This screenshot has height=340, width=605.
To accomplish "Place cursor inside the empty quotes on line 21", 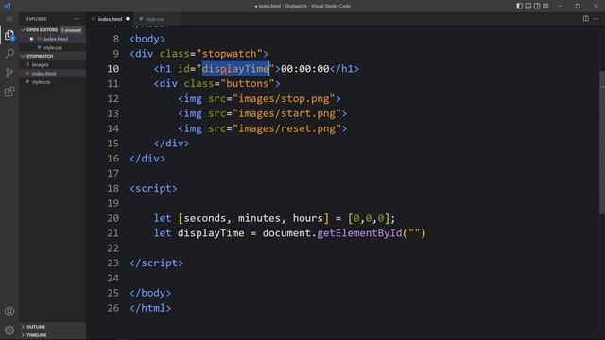I will click(x=414, y=233).
